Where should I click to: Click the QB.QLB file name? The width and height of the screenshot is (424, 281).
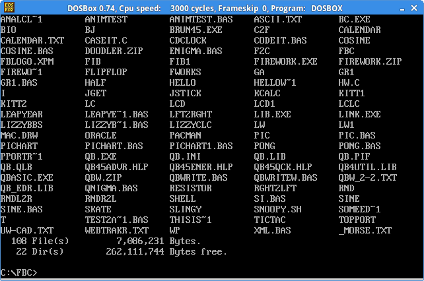pyautogui.click(x=17, y=167)
